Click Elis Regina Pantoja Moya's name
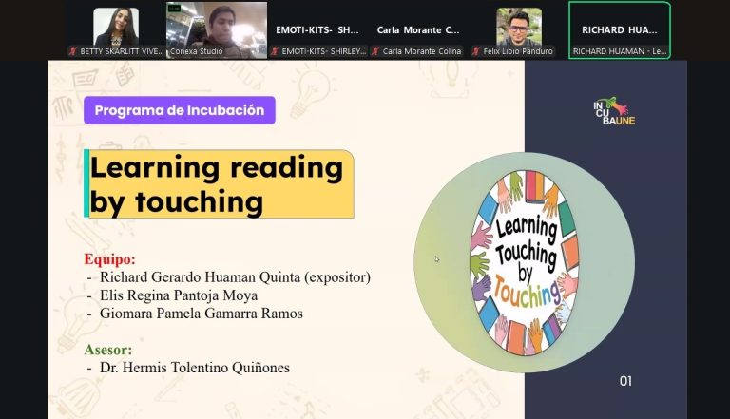Viewport: 730px width, 419px height. (179, 295)
